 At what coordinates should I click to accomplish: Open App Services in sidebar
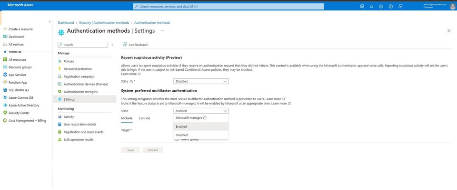click(x=17, y=75)
